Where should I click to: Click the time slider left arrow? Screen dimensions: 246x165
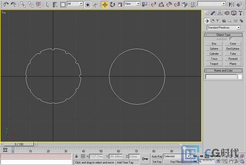pyautogui.click(x=2, y=144)
